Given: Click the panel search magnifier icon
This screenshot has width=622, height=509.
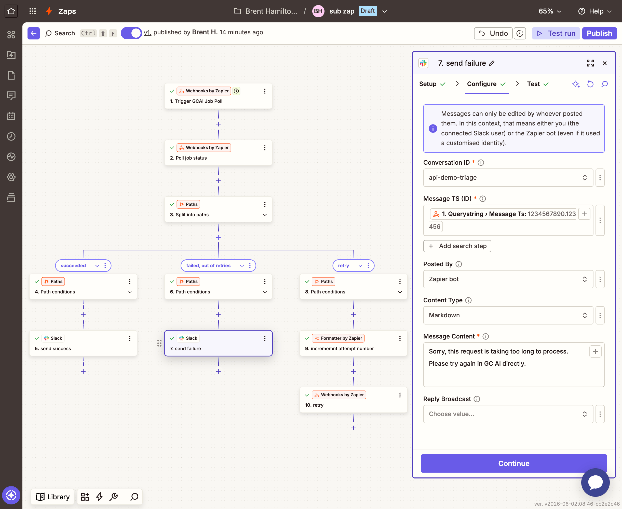Looking at the screenshot, I should (605, 84).
